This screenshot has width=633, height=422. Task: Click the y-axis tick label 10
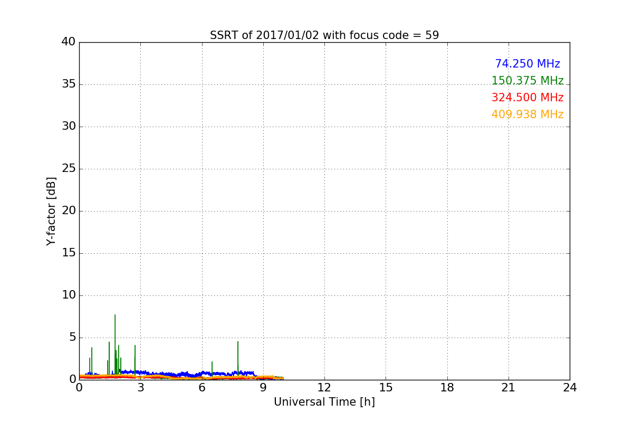point(69,295)
